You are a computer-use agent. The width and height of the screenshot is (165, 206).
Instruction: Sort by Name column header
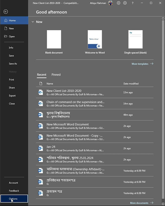coord(50,84)
